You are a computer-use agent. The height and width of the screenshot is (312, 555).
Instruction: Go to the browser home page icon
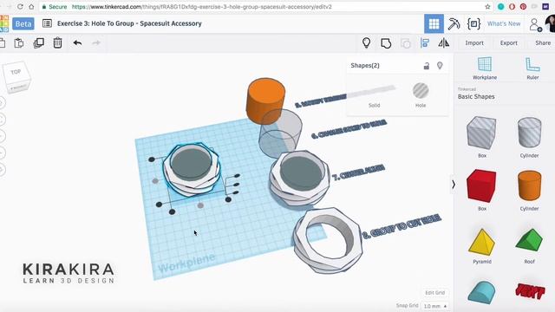tap(31, 7)
